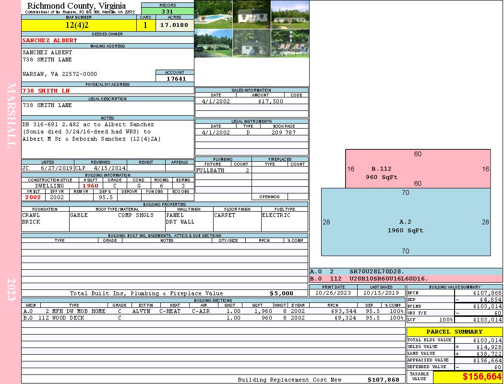The height and width of the screenshot is (384, 504).
Task: View top-right photo of the mobile home
Action: coord(290,14)
